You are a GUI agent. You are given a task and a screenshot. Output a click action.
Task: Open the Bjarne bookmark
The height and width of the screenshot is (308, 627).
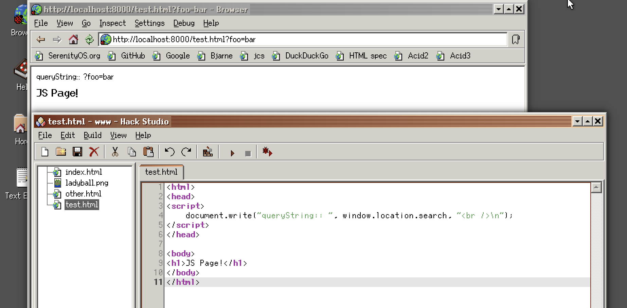coord(215,56)
